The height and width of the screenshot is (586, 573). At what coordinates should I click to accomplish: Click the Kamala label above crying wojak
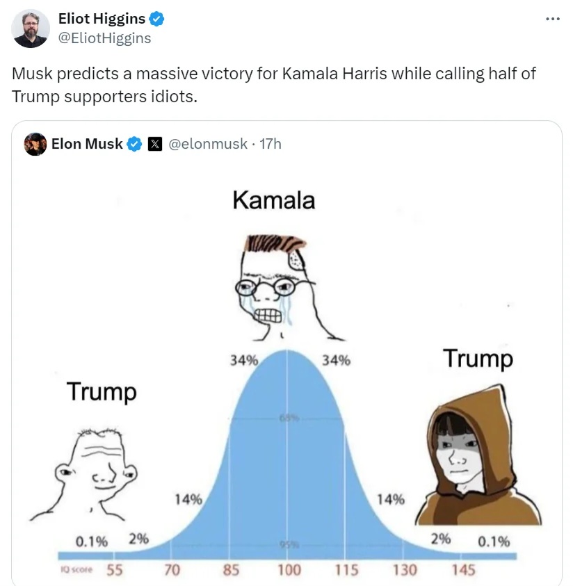coord(273,200)
